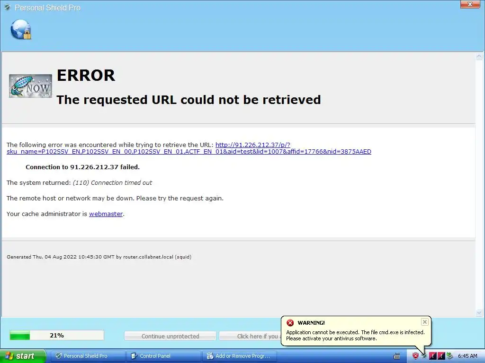Click 'The requested URL could not be retrieved' heading

(189, 100)
